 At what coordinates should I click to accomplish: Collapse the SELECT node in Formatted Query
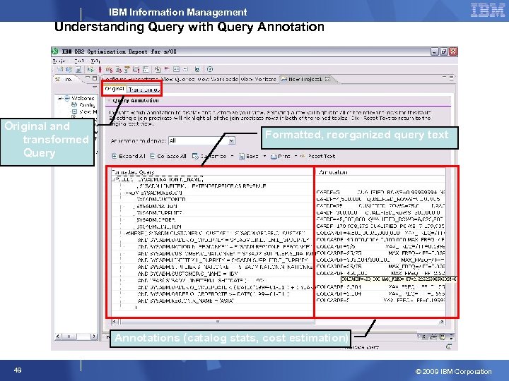pos(113,179)
